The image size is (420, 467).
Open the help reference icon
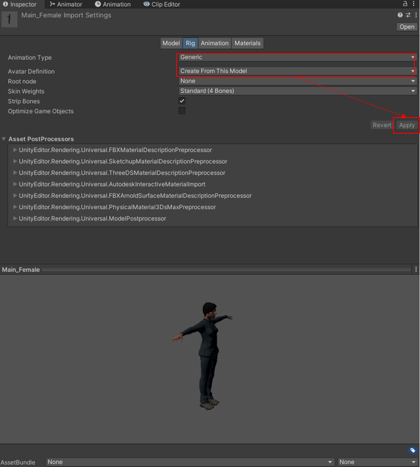point(400,15)
